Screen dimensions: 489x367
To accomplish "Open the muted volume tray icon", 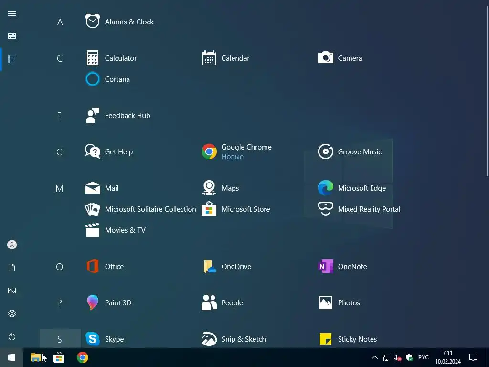I will pyautogui.click(x=397, y=357).
